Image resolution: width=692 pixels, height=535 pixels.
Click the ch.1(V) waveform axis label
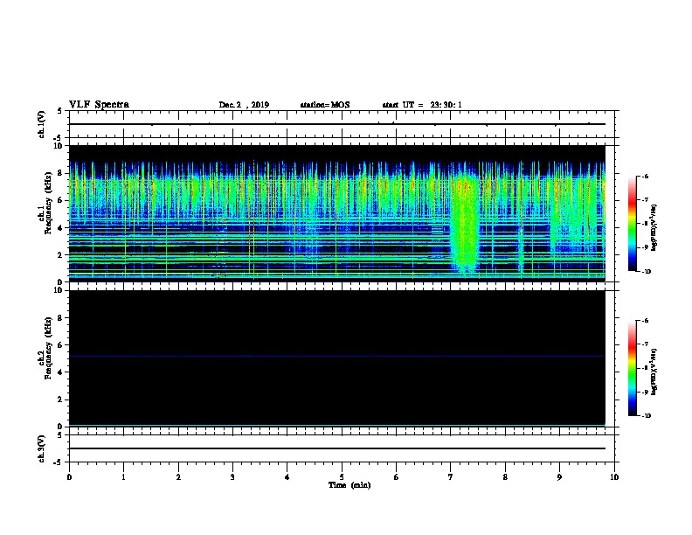(41, 124)
